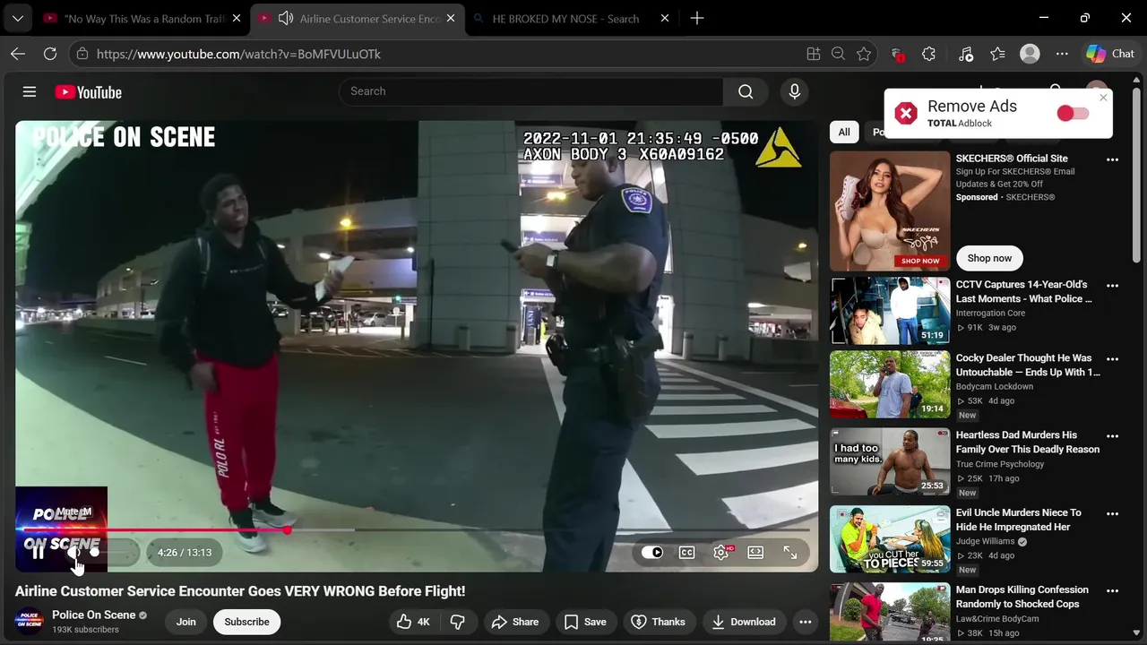Screen dimensions: 1147x645
Task: Open options menu for SKECHERS ad
Action: point(1113,159)
